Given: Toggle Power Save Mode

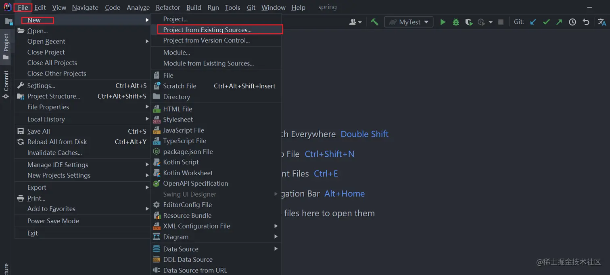Looking at the screenshot, I should tap(83, 221).
